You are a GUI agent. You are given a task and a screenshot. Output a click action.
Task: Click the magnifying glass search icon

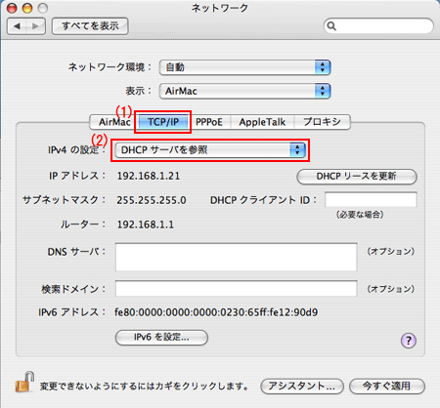[331, 26]
